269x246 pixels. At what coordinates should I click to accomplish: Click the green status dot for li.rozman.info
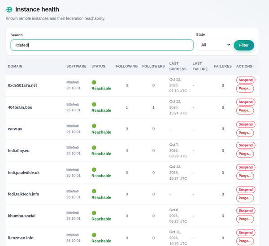click(94, 235)
